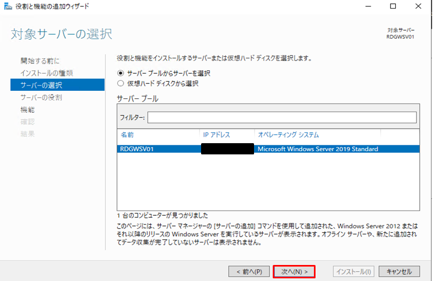Open 機能 step in sidebar
Image resolution: width=438 pixels, height=281 pixels.
tap(27, 110)
